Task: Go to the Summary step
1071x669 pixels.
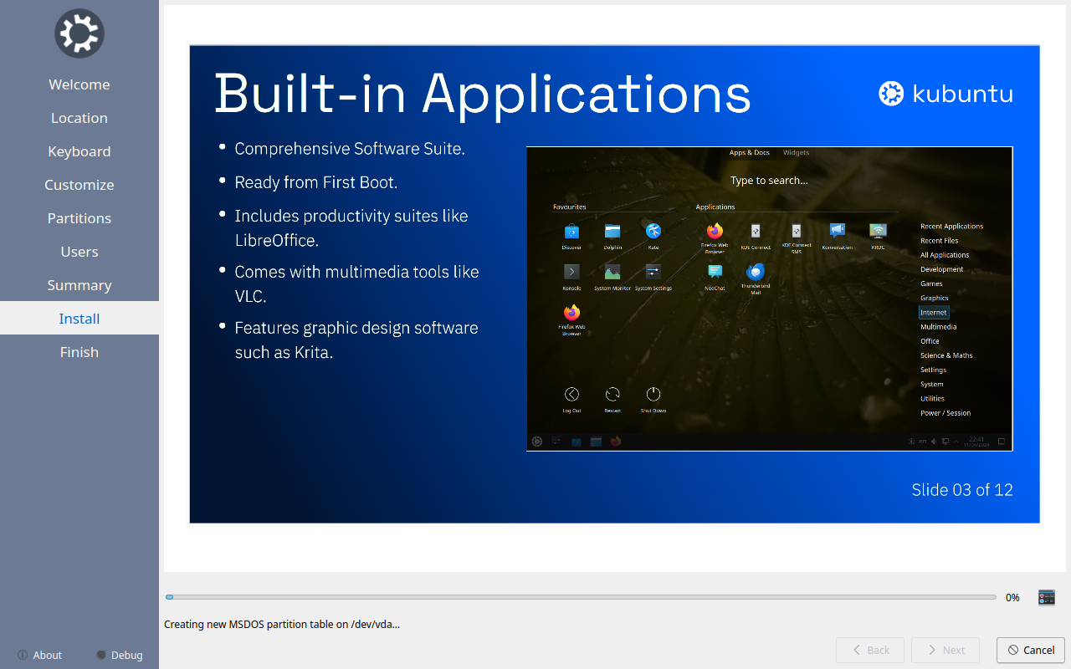Action: coord(79,285)
